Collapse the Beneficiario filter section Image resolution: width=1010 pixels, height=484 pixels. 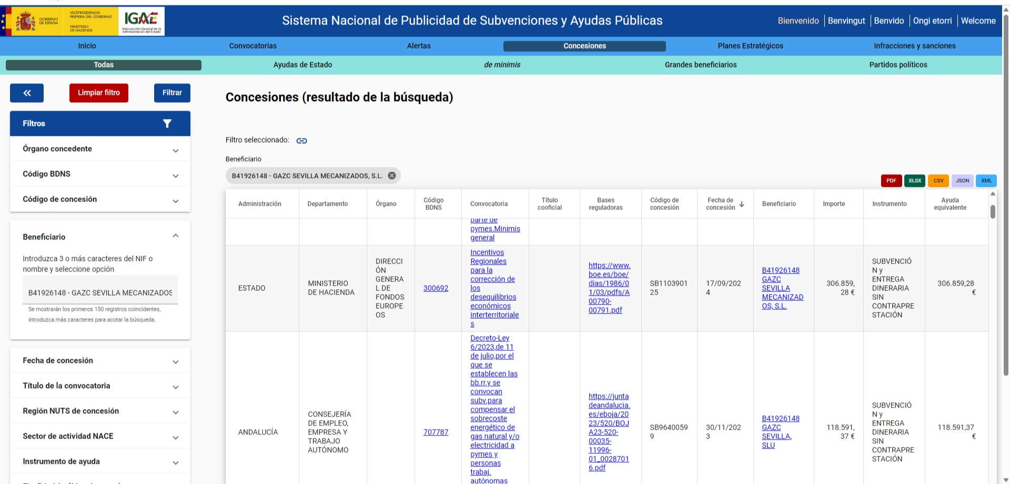click(x=175, y=236)
